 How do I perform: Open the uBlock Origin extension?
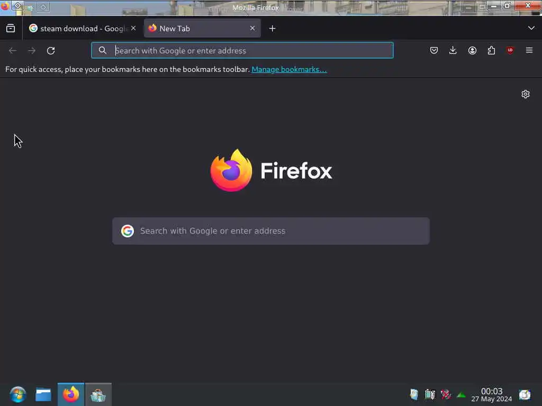pos(510,50)
